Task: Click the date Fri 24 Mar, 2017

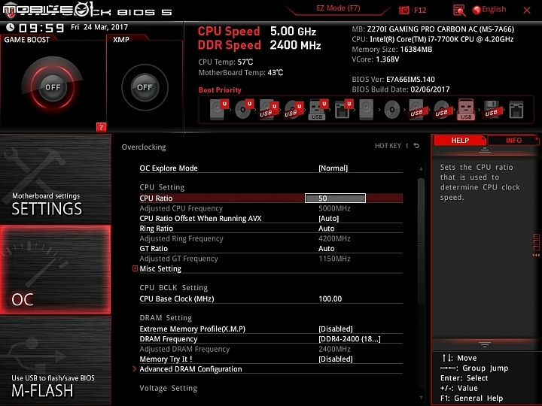Action: tap(99, 27)
